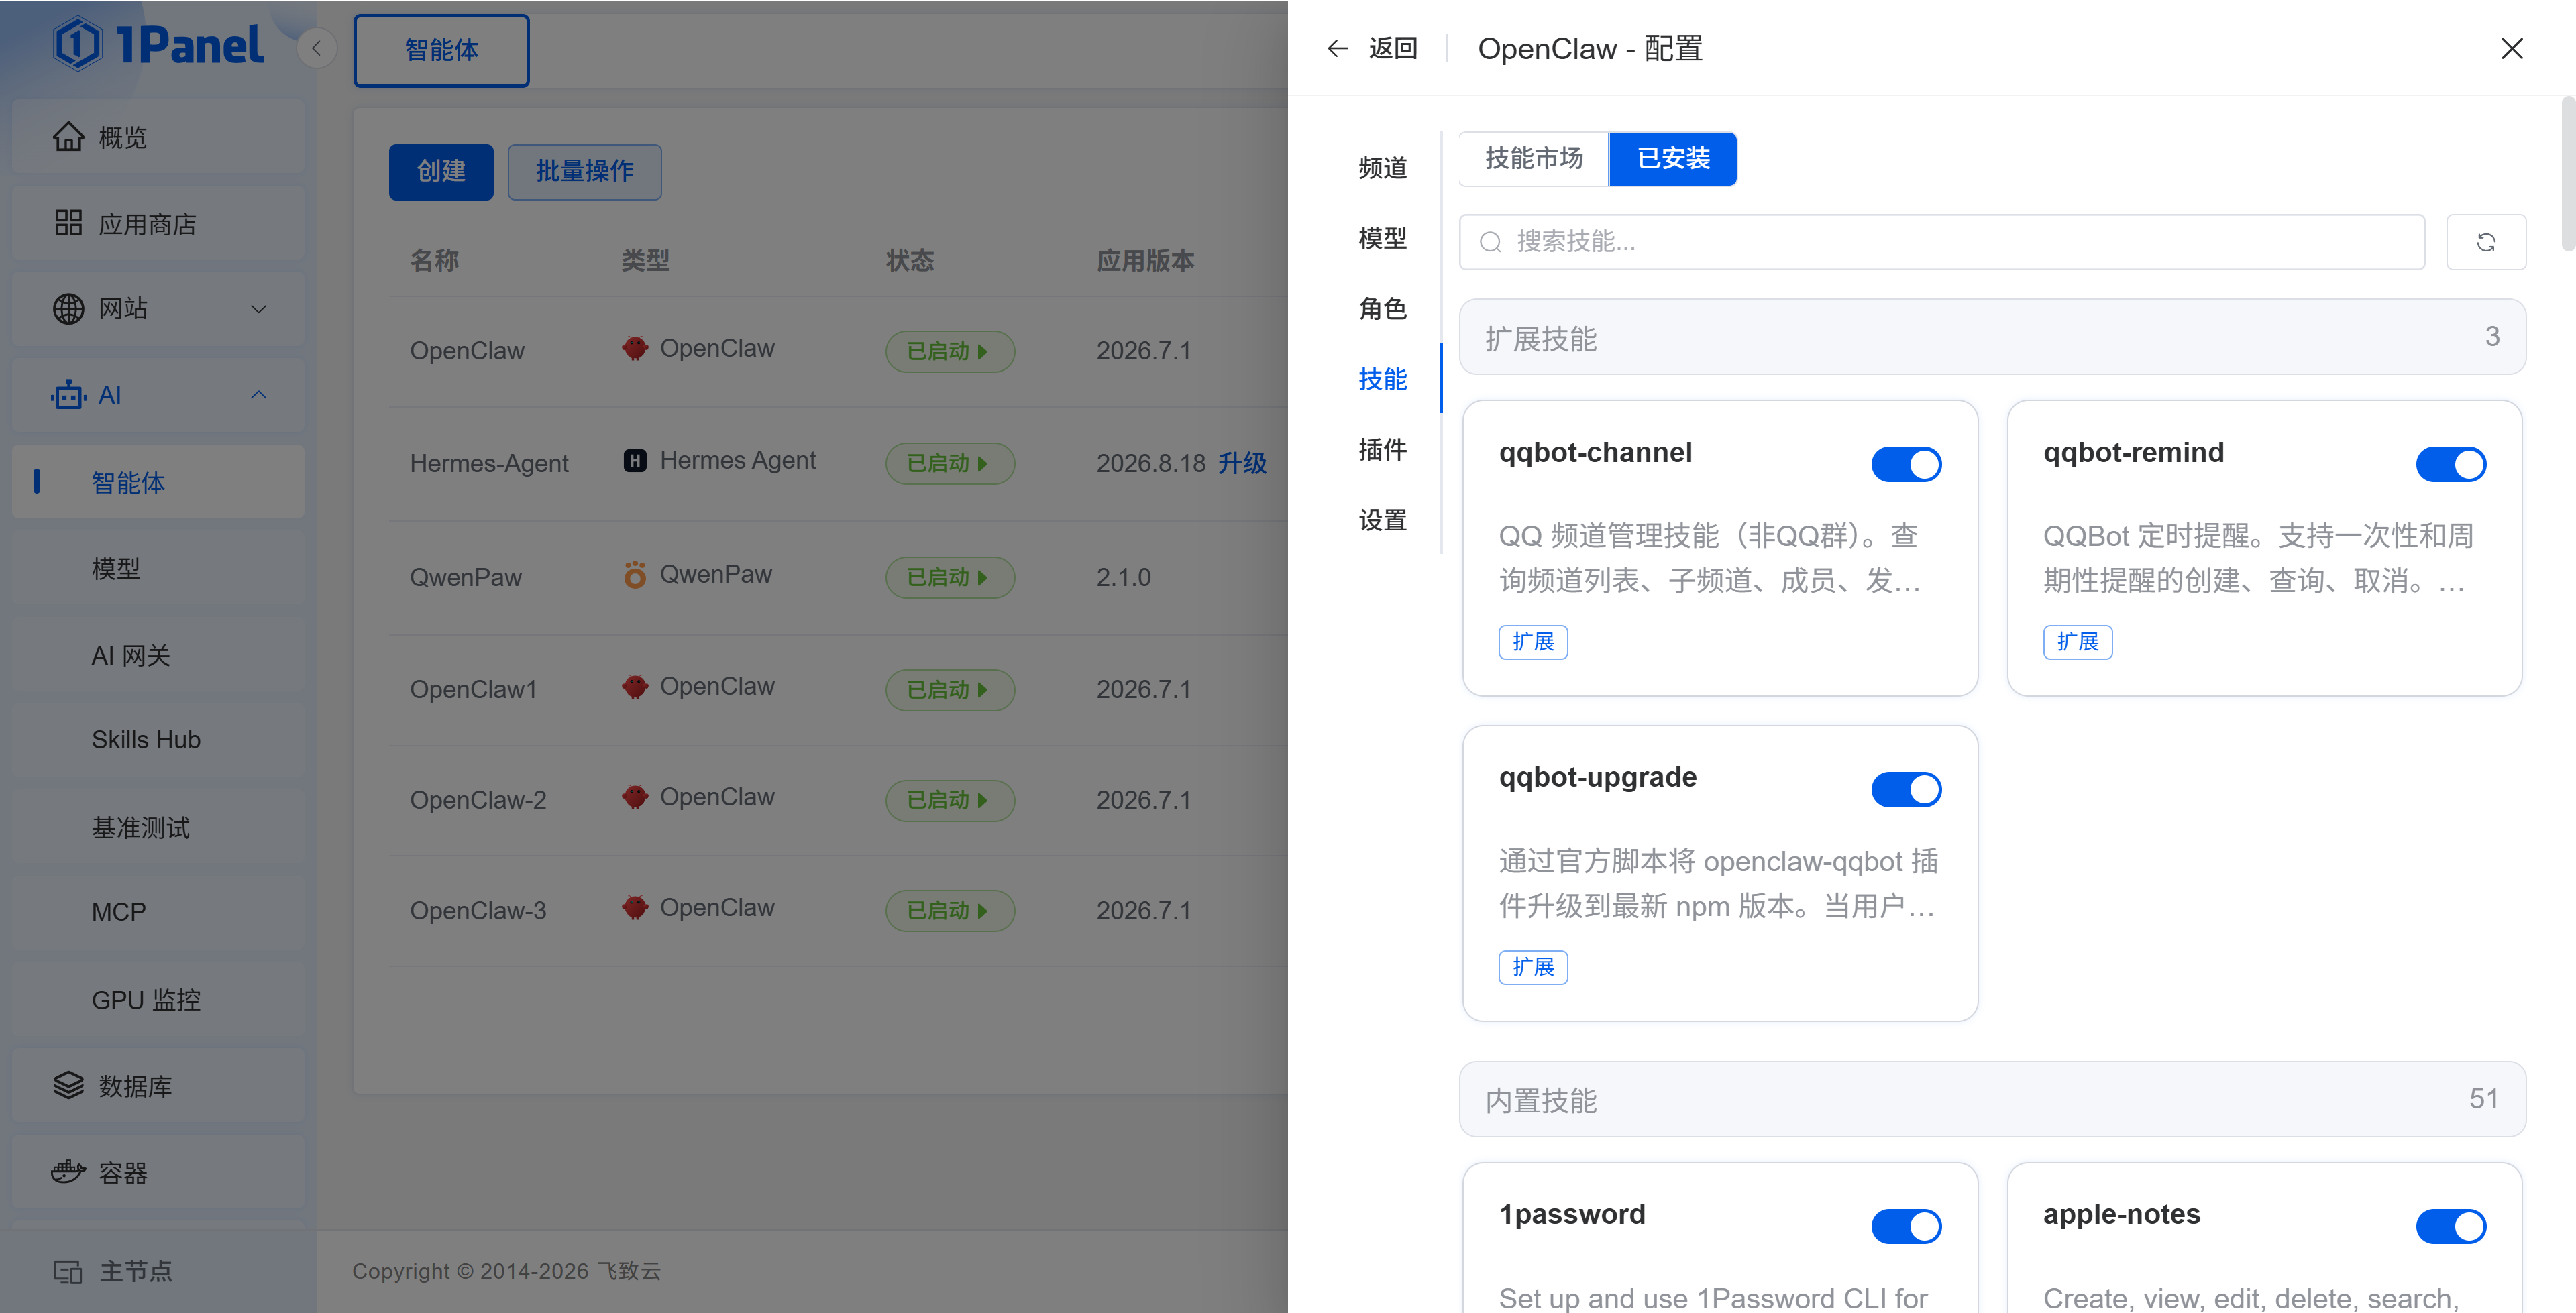Open the qqbot-upgrade skill card
Image resolution: width=2576 pixels, height=1313 pixels.
[x=1720, y=873]
